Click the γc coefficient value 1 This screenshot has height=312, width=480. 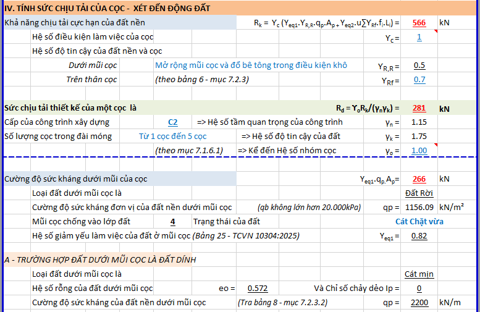tap(419, 37)
